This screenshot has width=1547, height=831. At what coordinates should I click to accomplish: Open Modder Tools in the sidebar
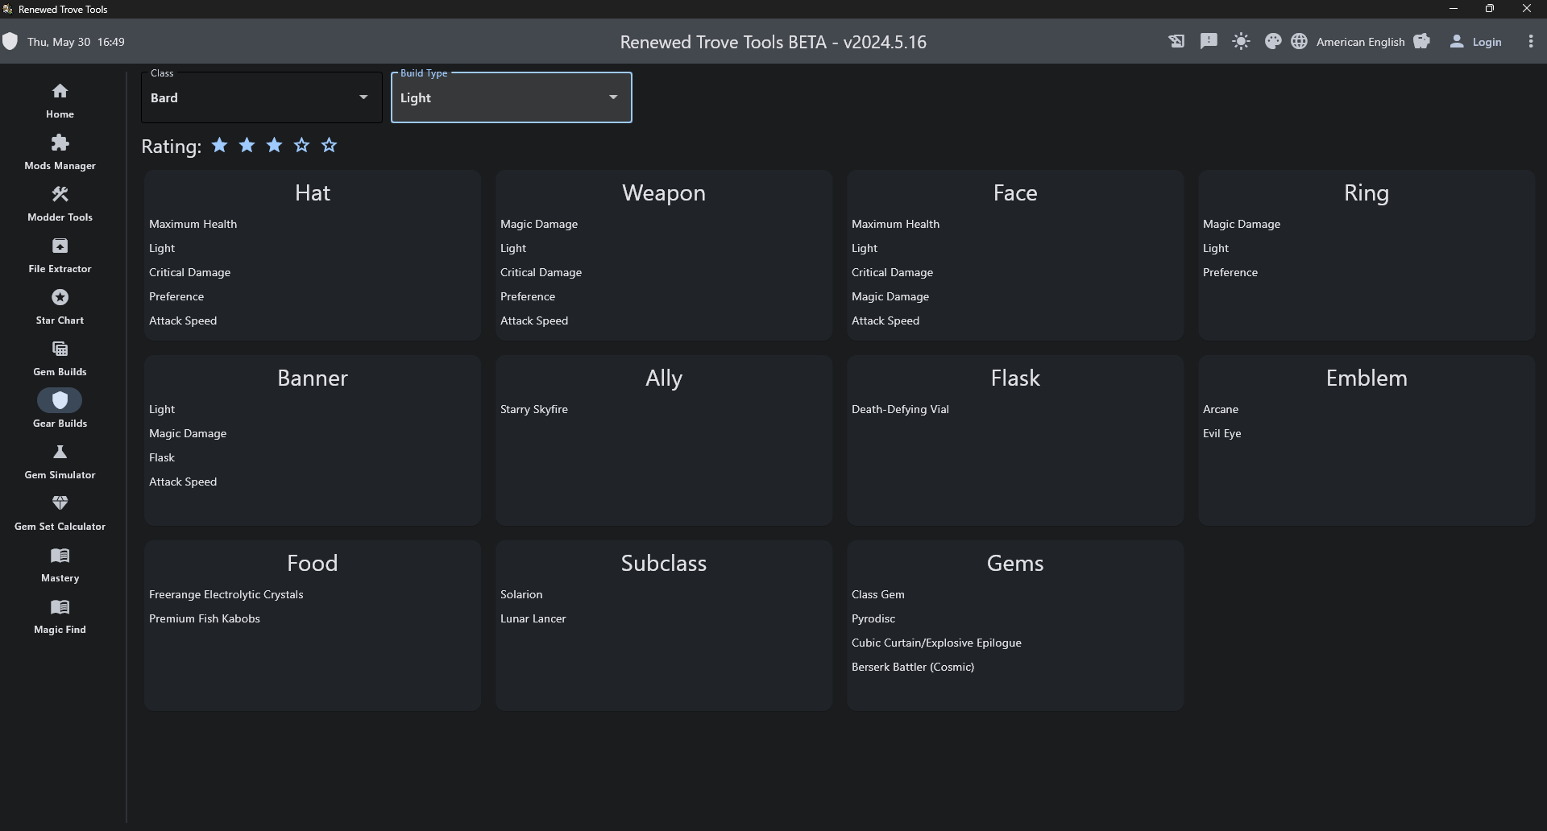click(60, 203)
